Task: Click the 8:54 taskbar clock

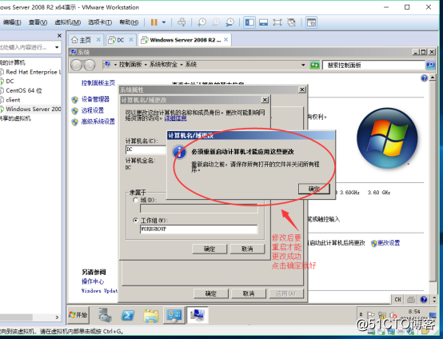Action: click(x=414, y=312)
